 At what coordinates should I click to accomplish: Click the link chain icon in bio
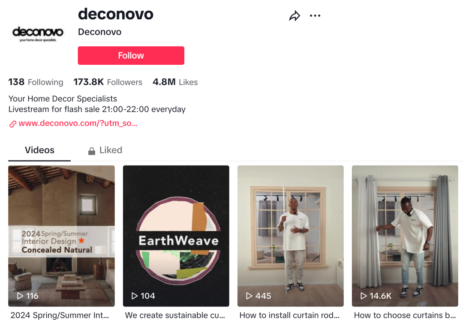[x=13, y=124]
